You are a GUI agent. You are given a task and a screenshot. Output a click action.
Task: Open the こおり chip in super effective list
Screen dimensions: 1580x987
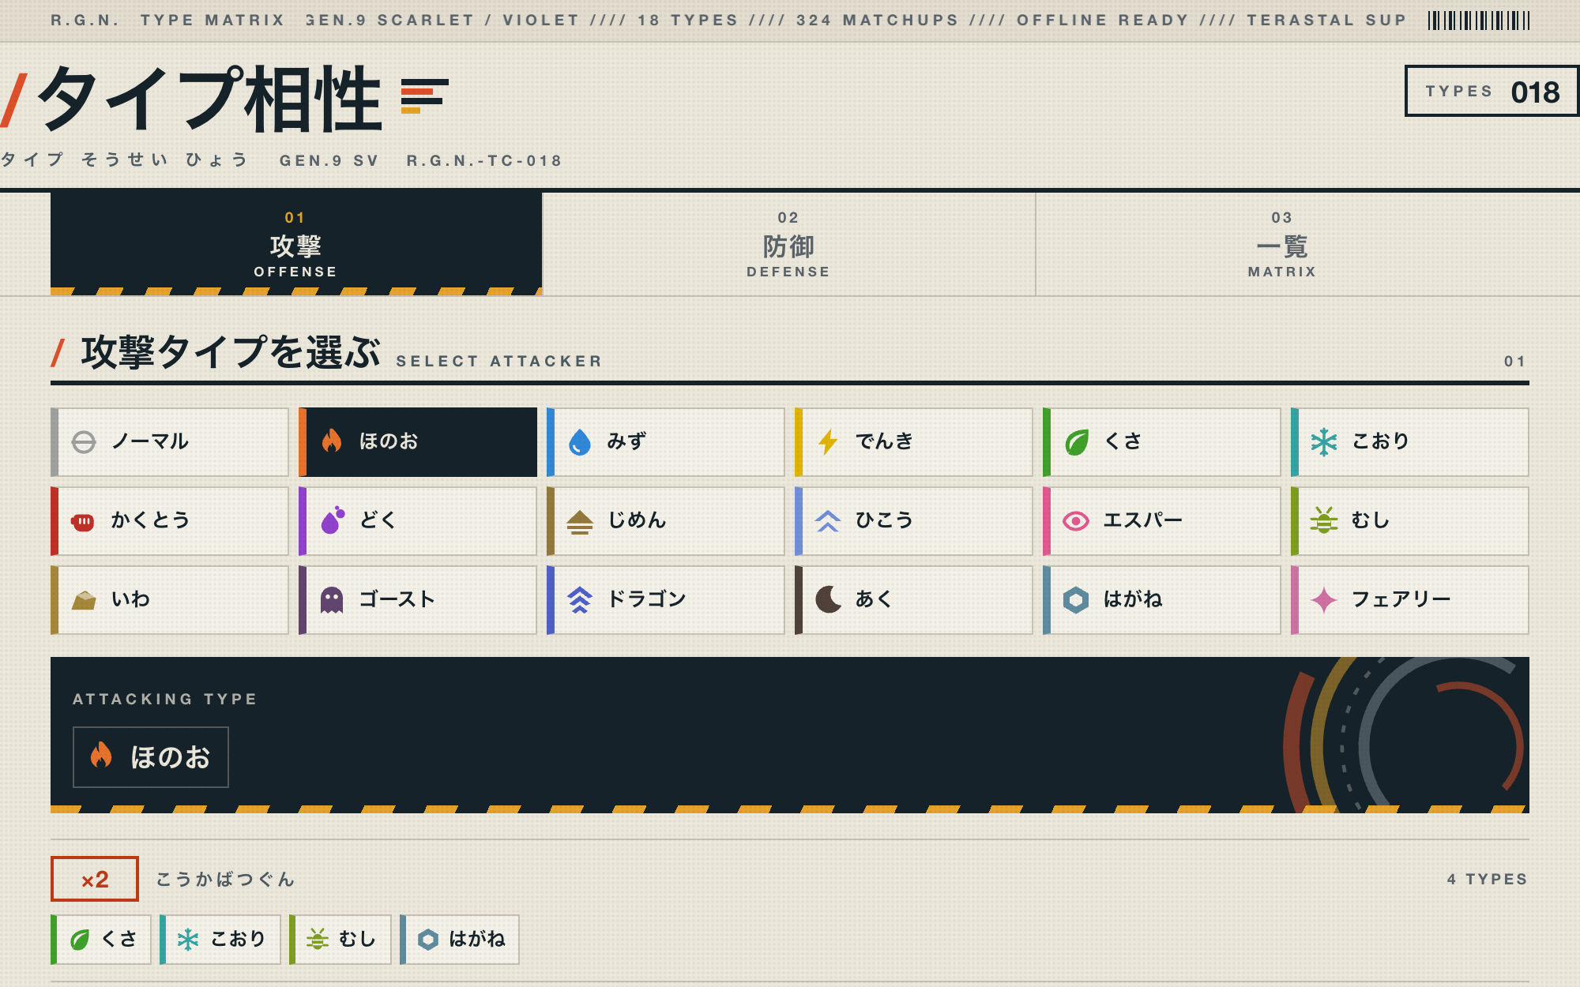coord(220,940)
